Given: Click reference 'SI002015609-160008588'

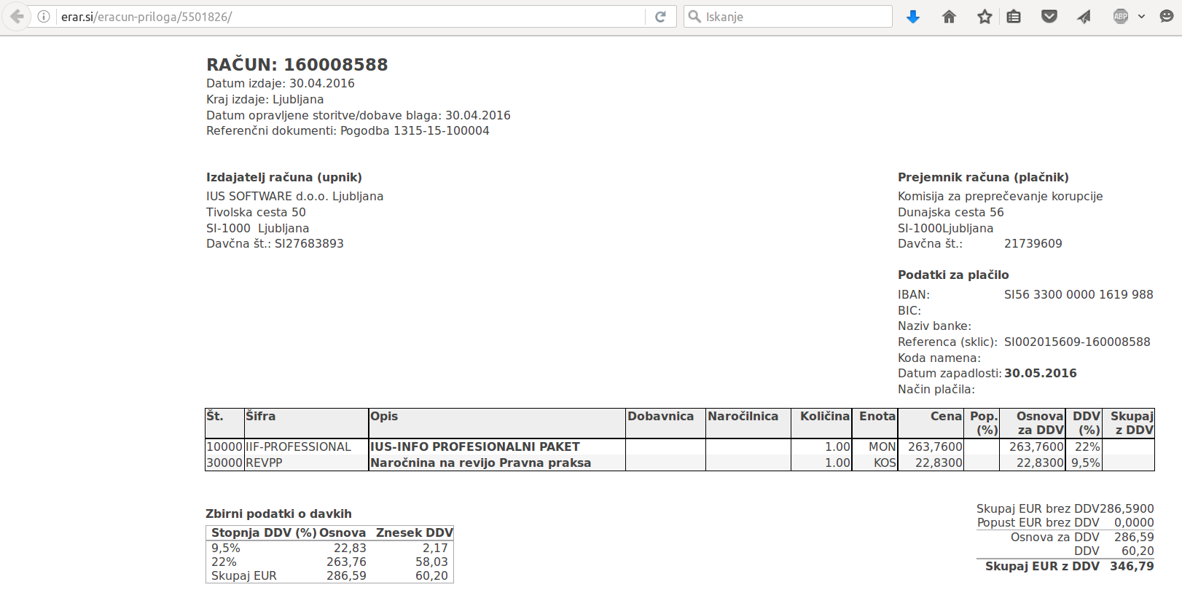Looking at the screenshot, I should coord(1077,342).
